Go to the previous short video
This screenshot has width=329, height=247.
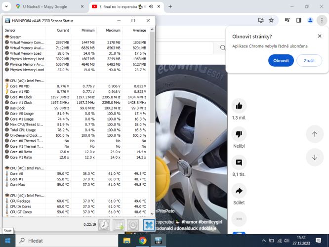315,134
